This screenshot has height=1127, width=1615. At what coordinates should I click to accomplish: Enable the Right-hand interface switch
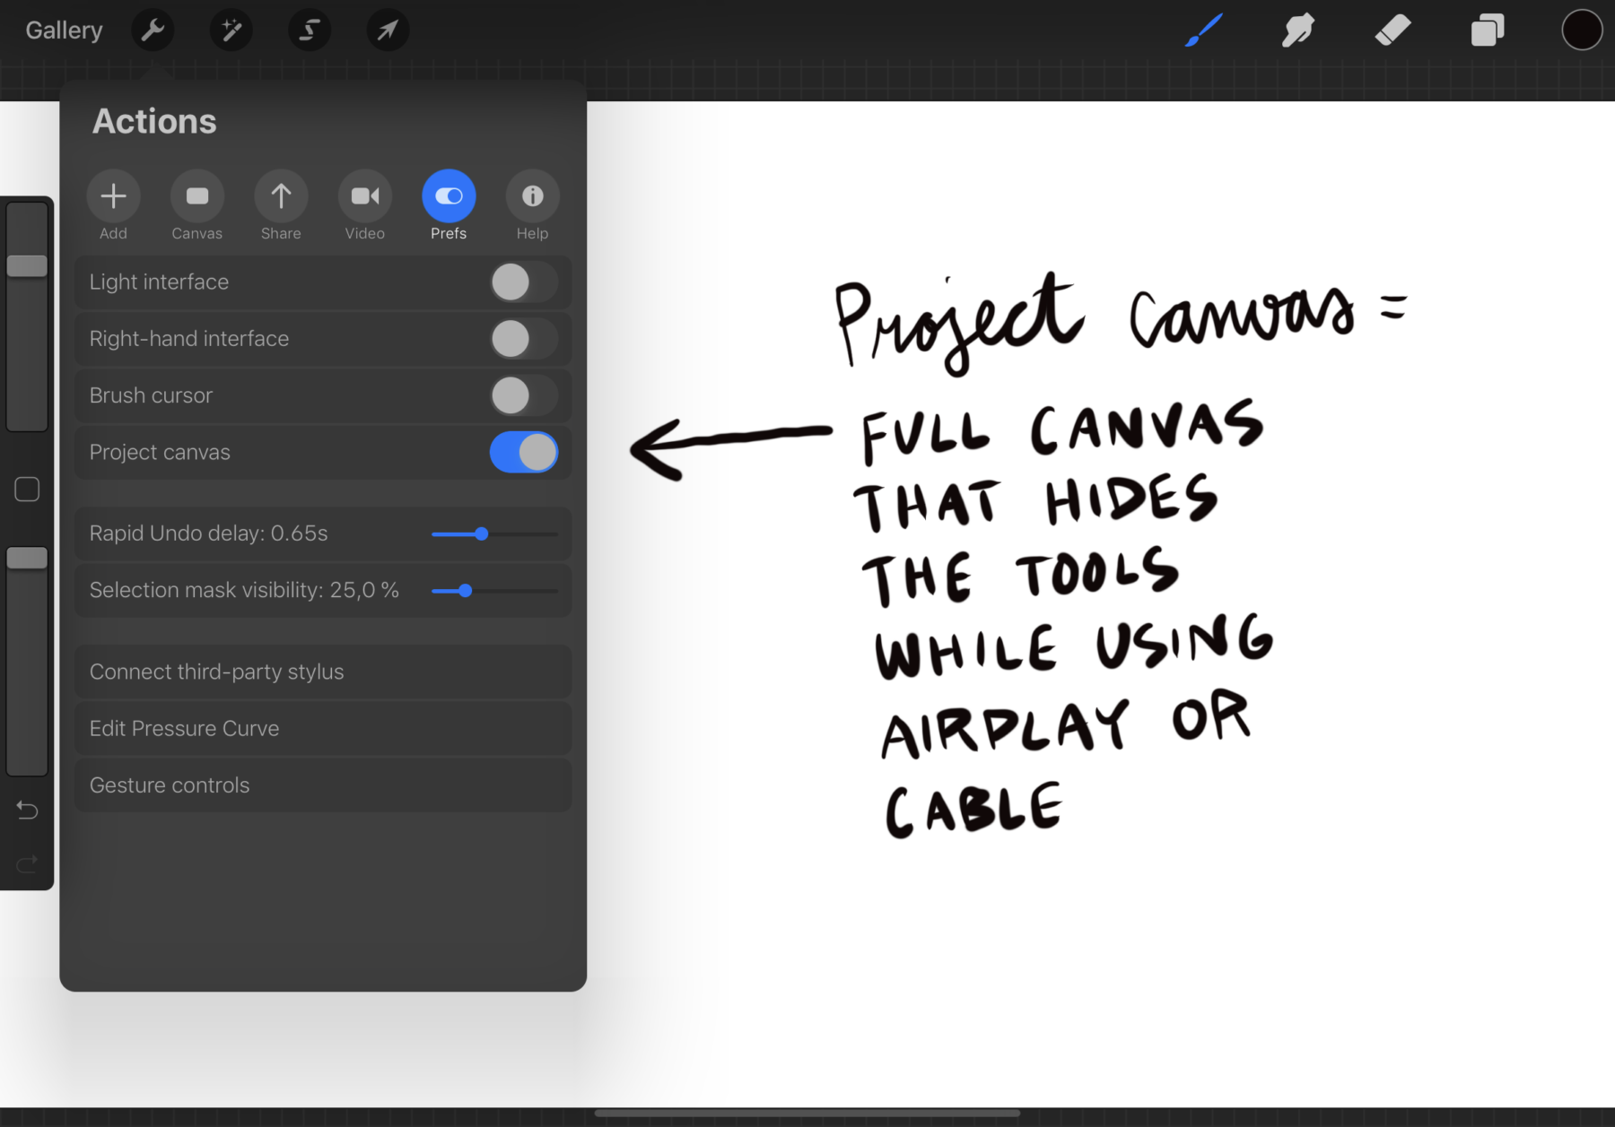[x=524, y=339]
